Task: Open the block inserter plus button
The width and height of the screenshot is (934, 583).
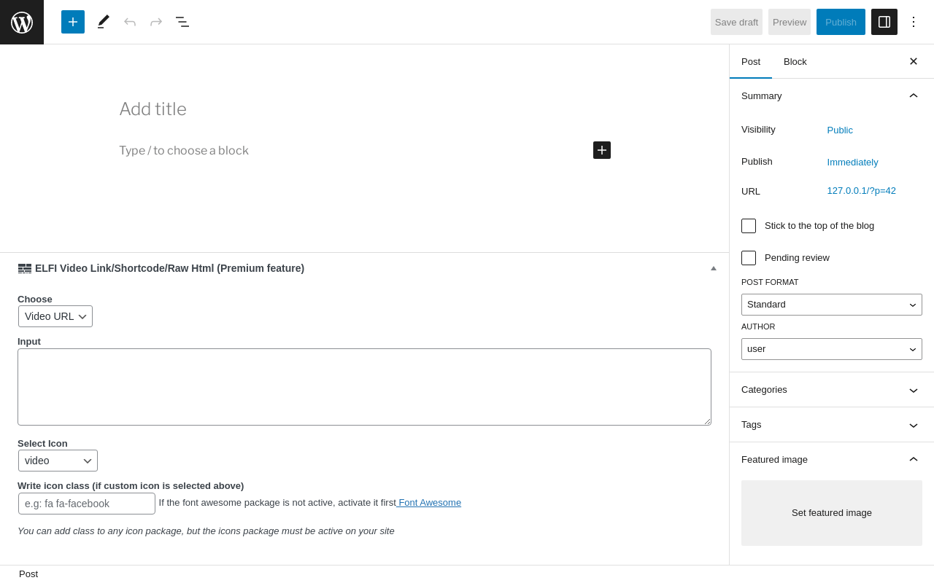Action: point(73,22)
